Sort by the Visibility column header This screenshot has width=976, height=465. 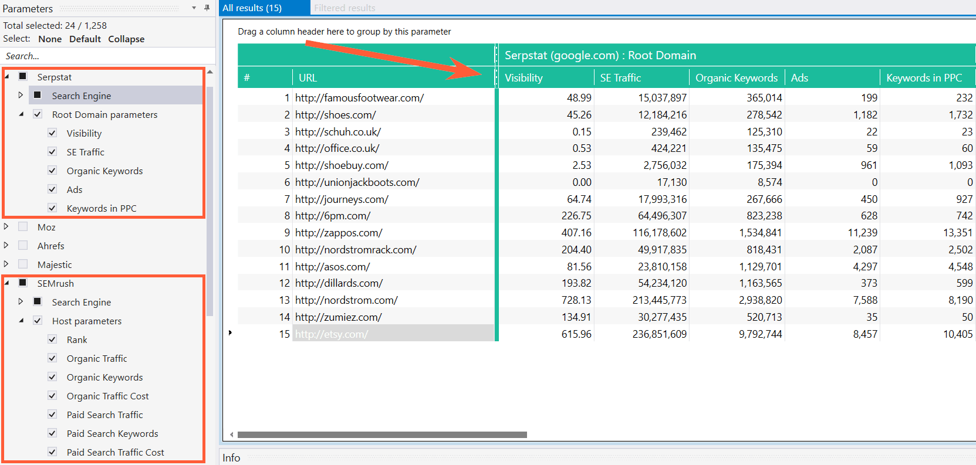pyautogui.click(x=546, y=77)
